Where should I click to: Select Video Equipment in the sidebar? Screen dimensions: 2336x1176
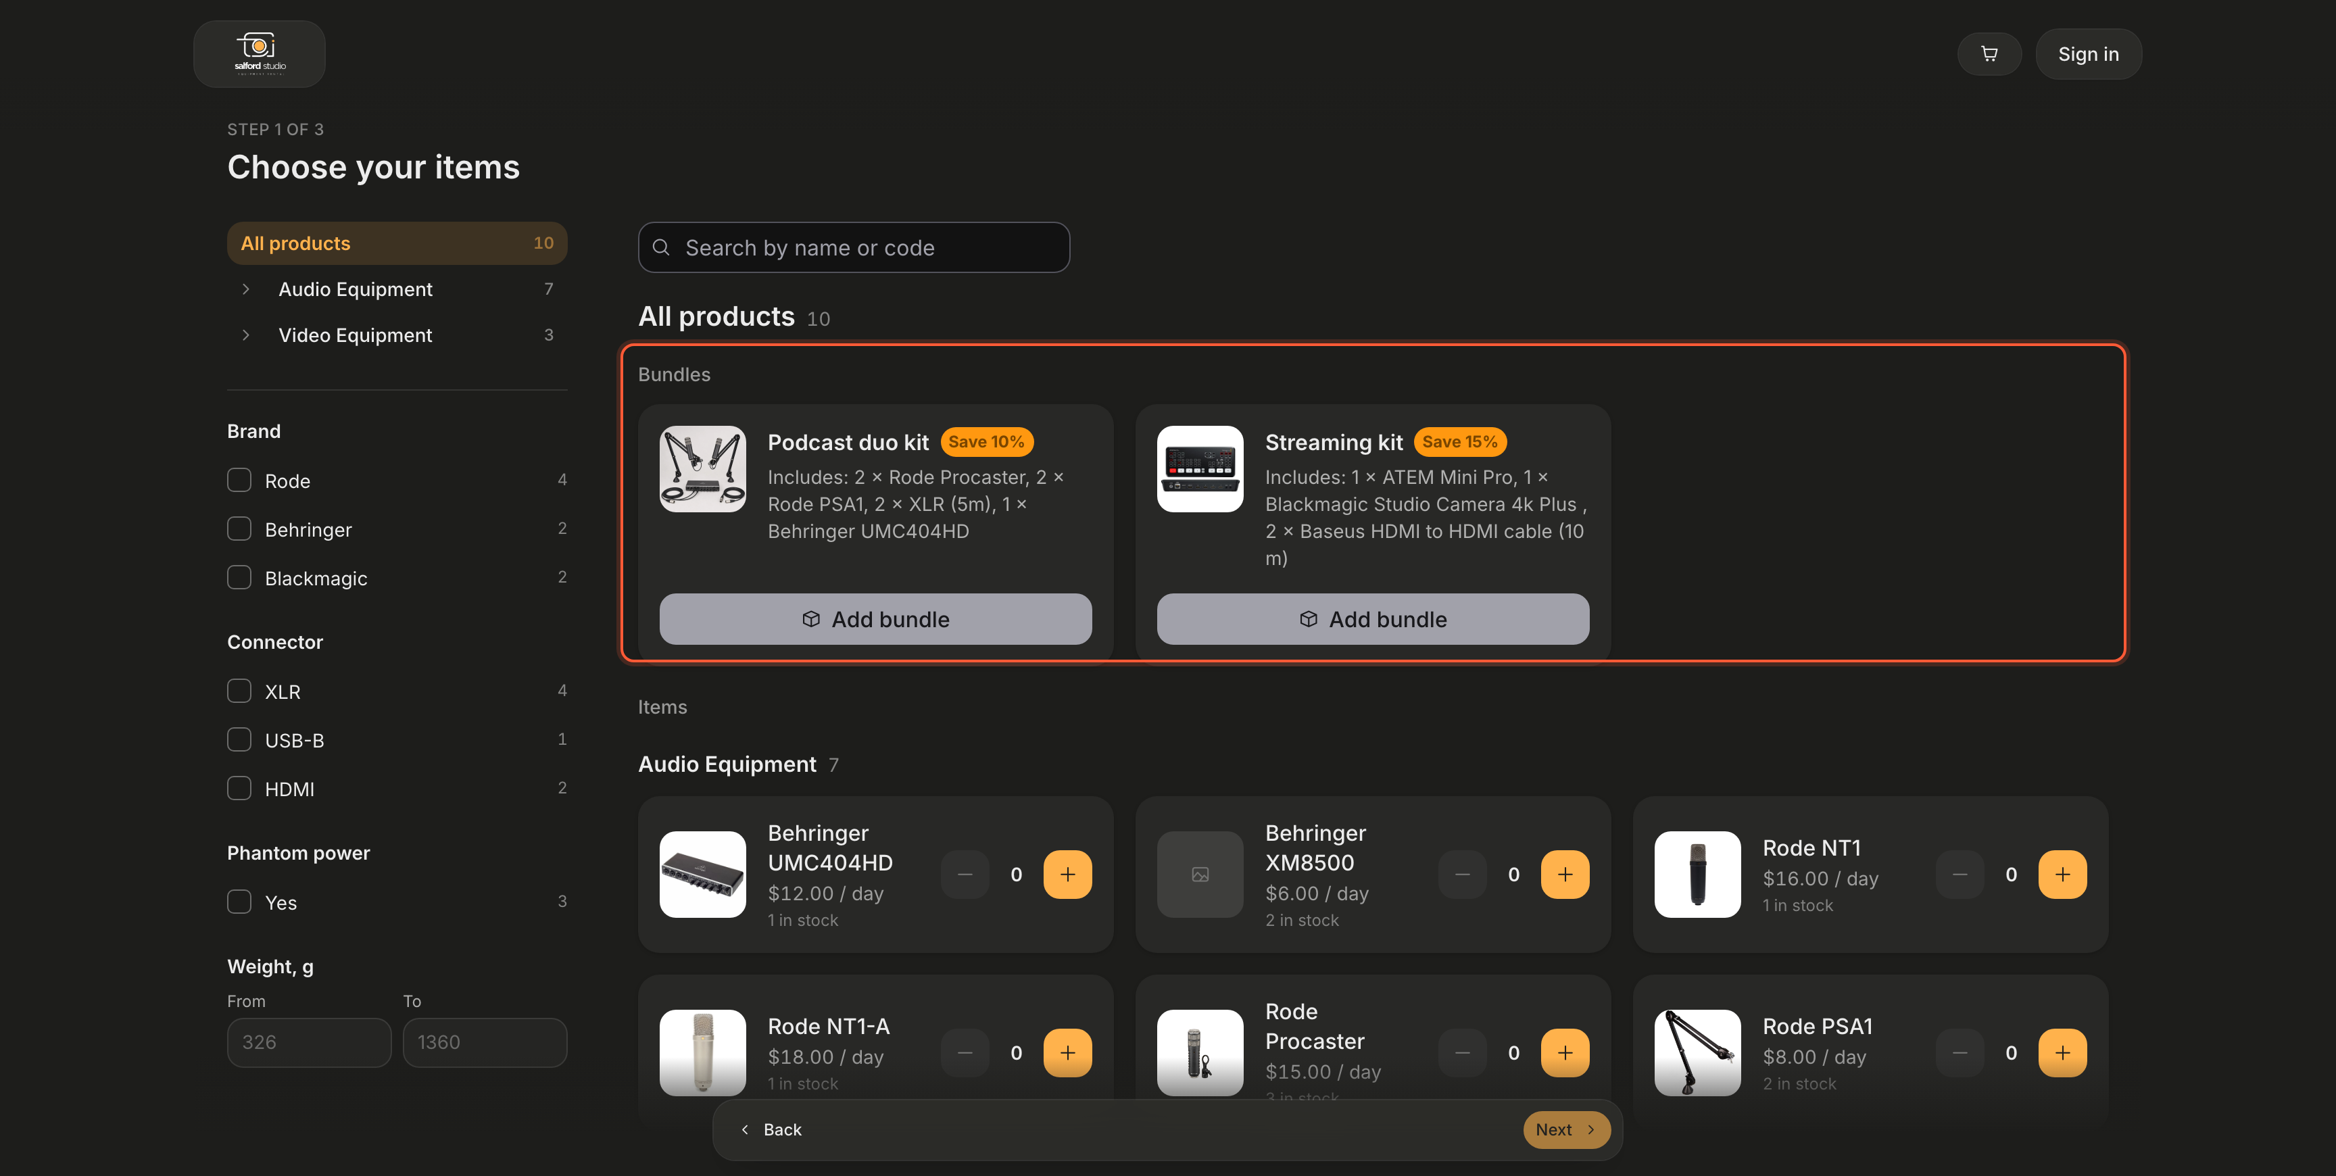coord(356,335)
